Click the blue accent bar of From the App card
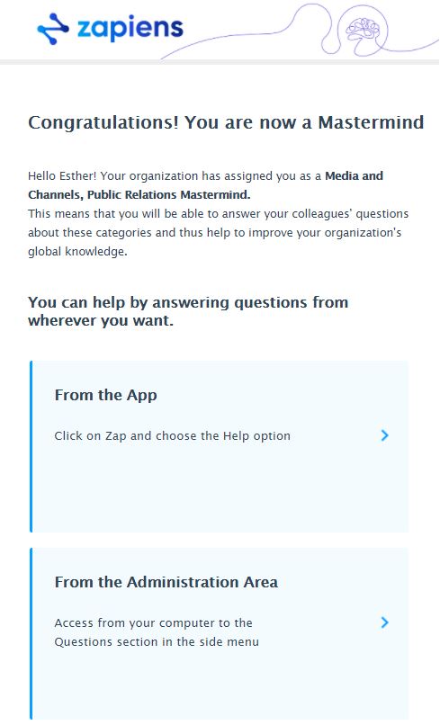440x725 pixels. click(31, 447)
